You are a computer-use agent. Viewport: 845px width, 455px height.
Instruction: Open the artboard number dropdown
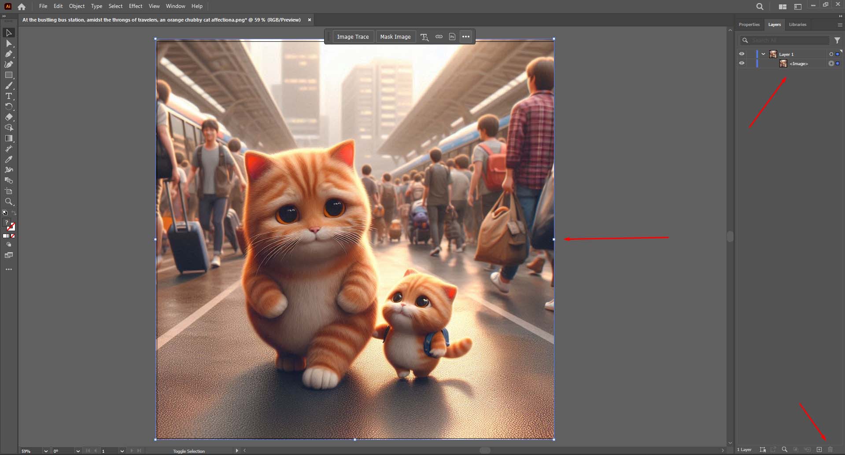pos(122,451)
